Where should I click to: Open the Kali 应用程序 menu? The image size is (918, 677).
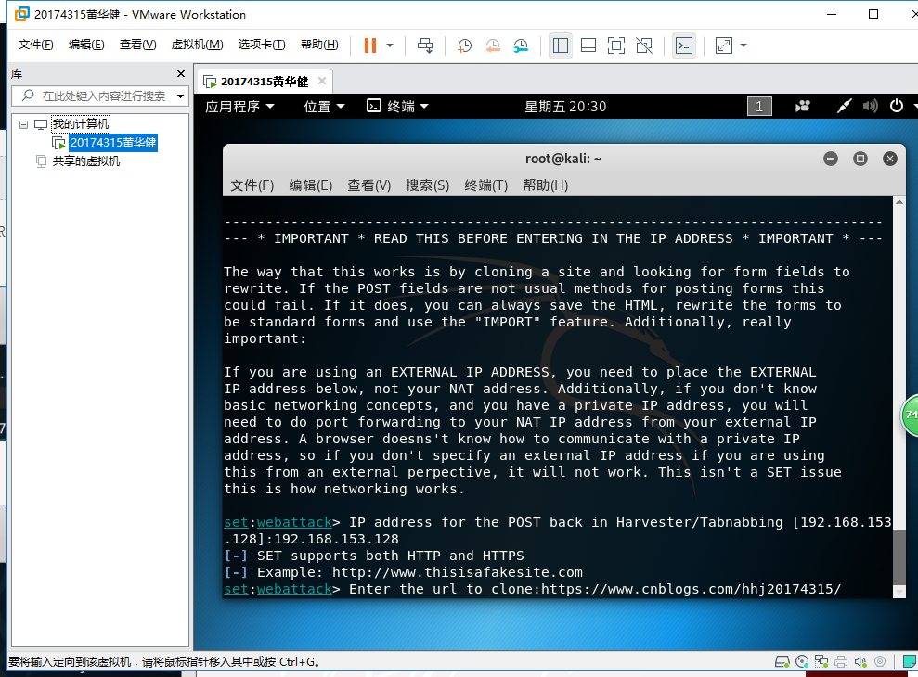[x=239, y=107]
